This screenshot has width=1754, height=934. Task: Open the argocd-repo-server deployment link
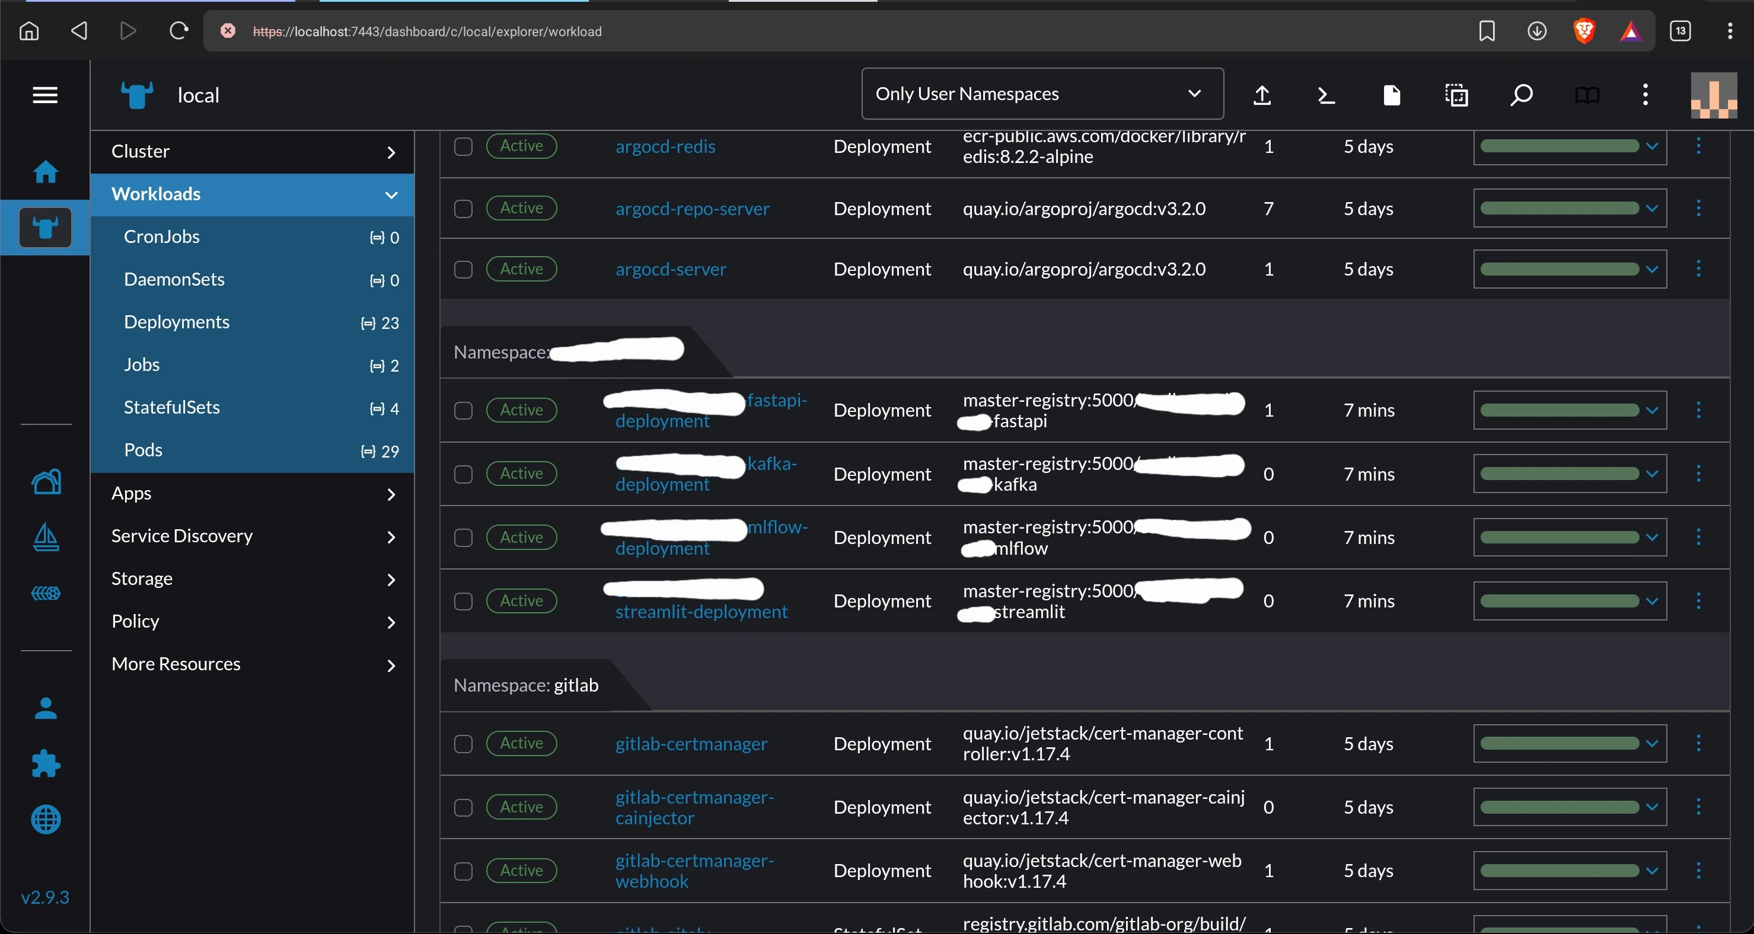[x=693, y=208]
